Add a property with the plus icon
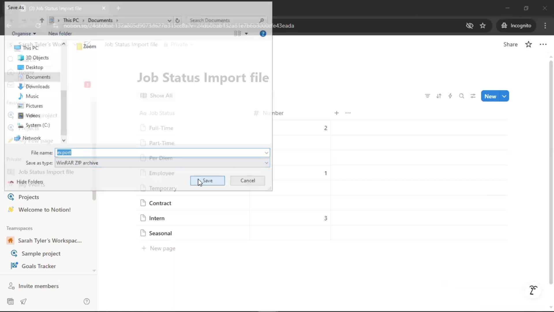554x312 pixels. click(x=336, y=113)
